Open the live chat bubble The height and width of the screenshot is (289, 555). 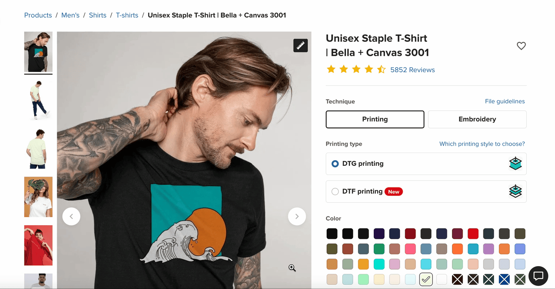pos(538,276)
